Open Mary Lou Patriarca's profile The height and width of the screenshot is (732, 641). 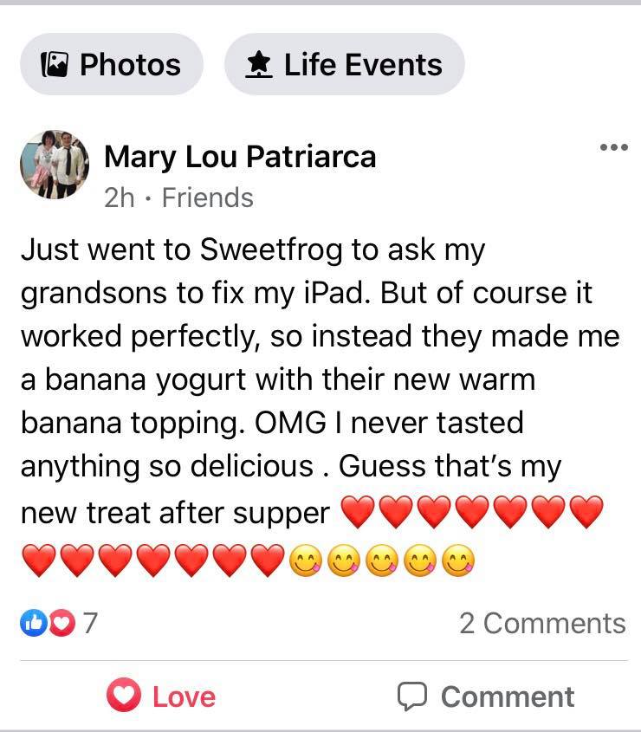(240, 157)
